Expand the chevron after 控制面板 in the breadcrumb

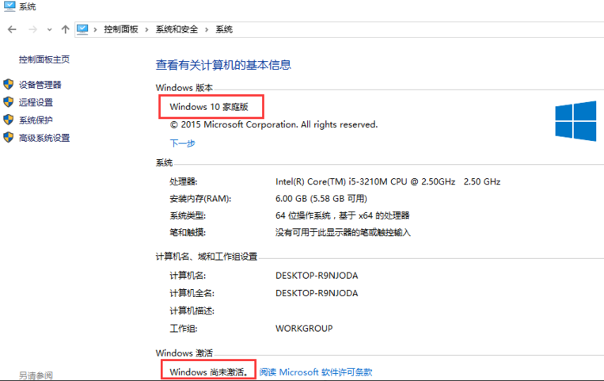click(146, 29)
